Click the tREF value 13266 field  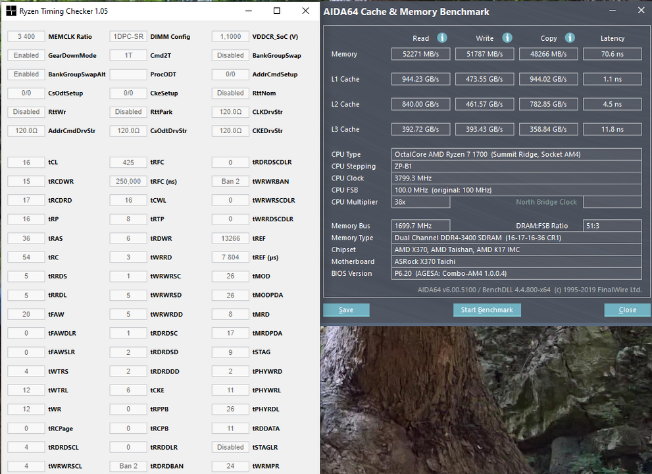click(x=230, y=238)
